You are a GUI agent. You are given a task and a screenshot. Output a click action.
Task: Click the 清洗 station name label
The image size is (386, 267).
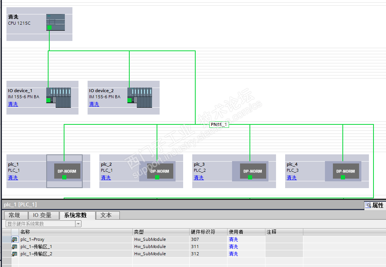[13, 17]
